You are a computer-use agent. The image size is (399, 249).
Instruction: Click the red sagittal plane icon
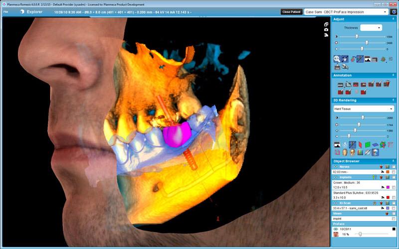[x=360, y=145]
